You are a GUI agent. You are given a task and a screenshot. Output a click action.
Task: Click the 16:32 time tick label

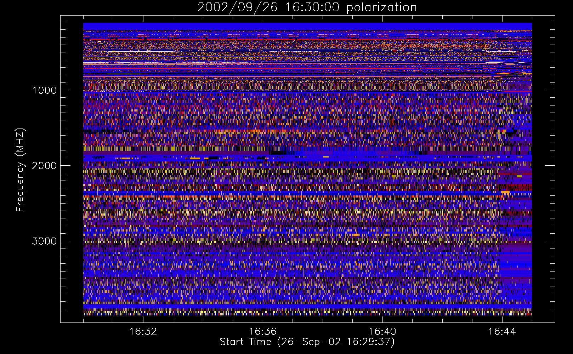pyautogui.click(x=143, y=332)
